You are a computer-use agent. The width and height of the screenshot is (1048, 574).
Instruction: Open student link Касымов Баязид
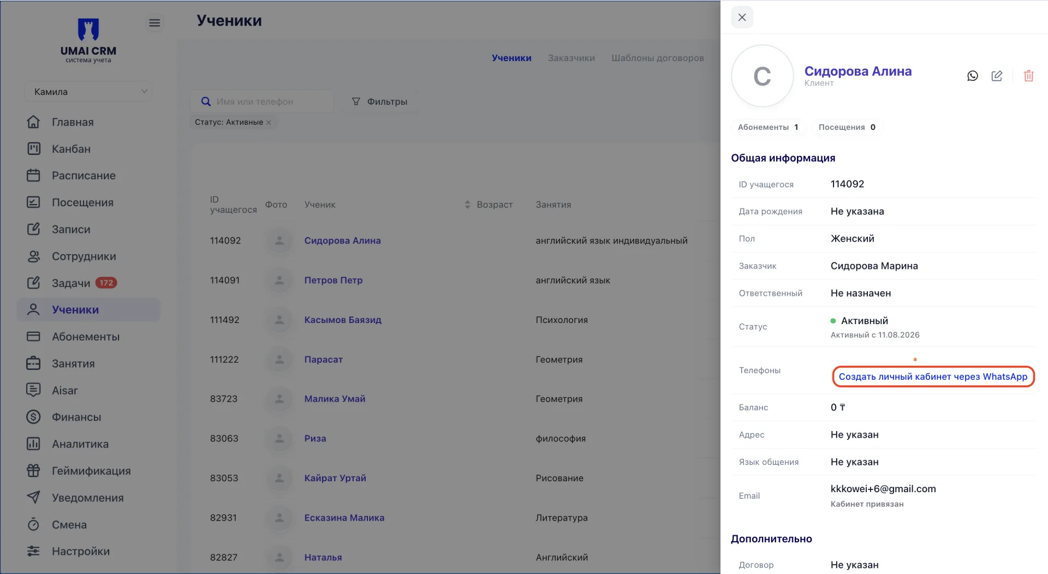click(343, 320)
